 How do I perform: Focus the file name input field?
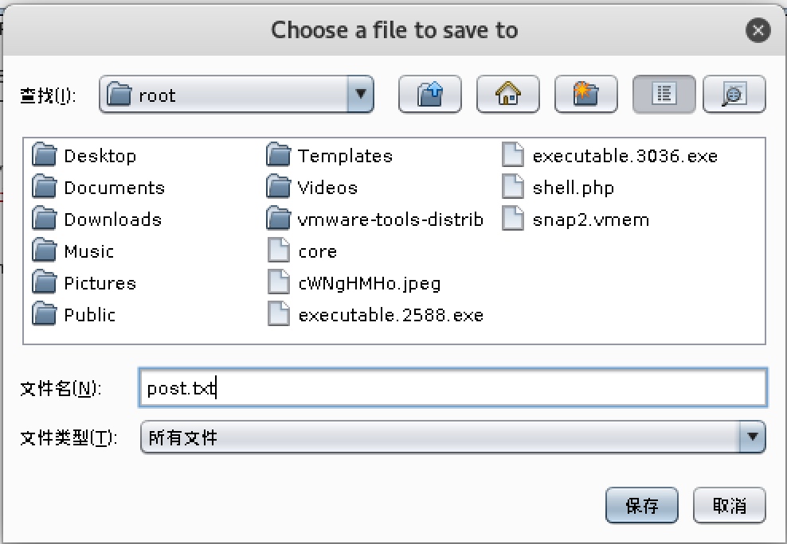[452, 387]
